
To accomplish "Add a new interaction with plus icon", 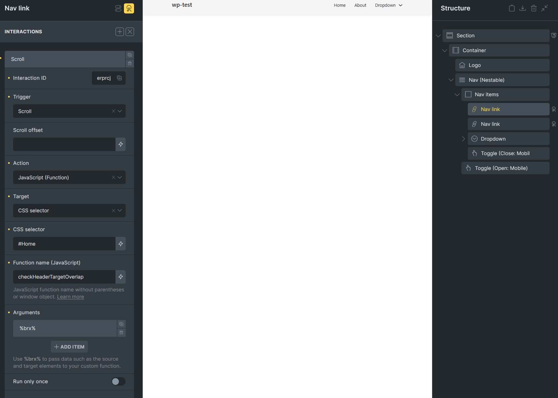I will pos(120,32).
